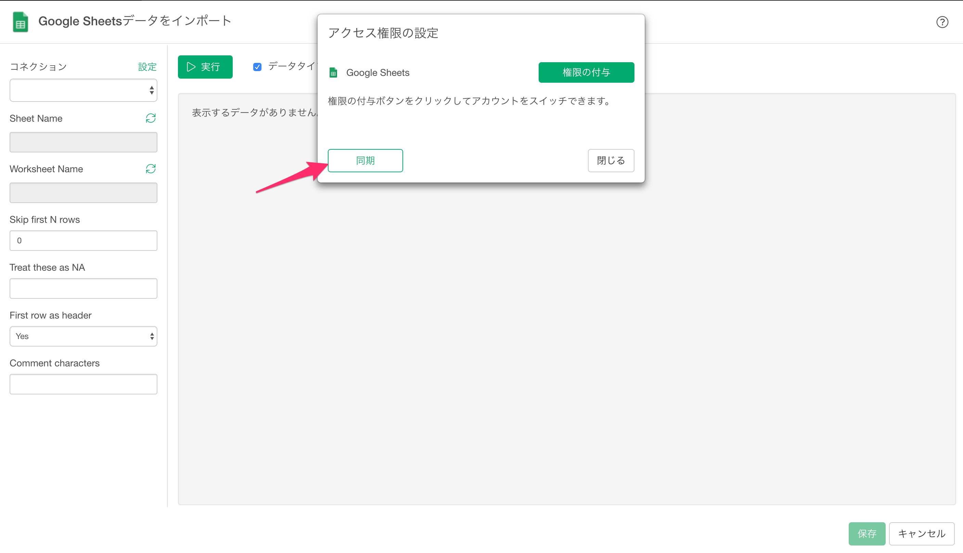Click the 設定 link next to コネクション
Screen dimensions: 963x553
coord(147,67)
